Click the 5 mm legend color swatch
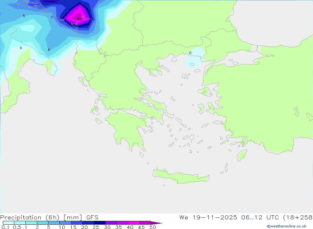The image size is (313, 229). [x=54, y=223]
